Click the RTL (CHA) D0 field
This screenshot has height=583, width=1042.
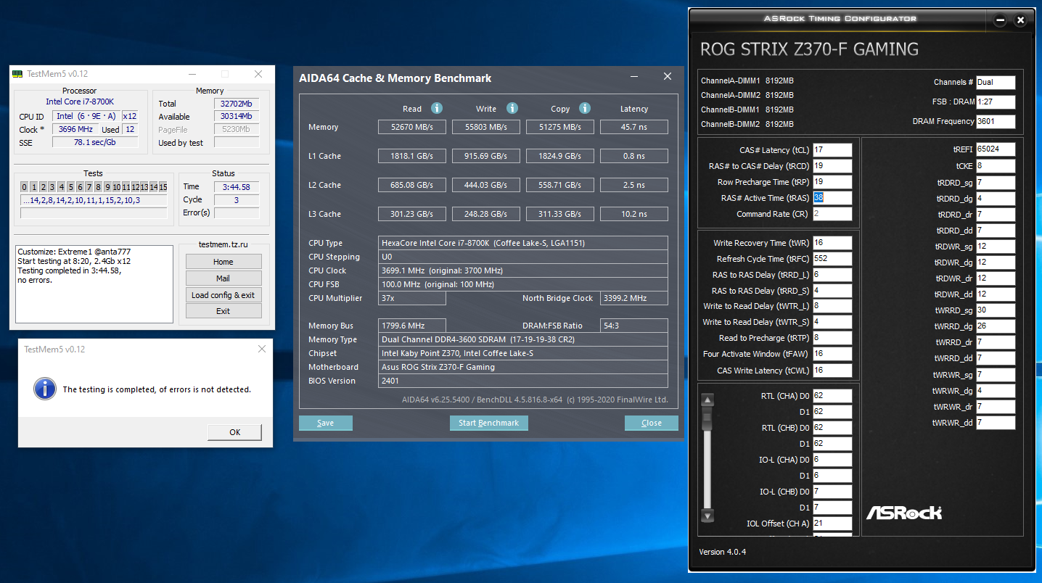(832, 396)
